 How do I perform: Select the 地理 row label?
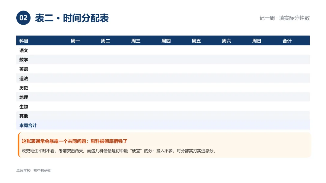[24, 97]
